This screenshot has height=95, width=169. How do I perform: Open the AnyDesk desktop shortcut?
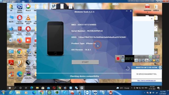click(x=28, y=41)
